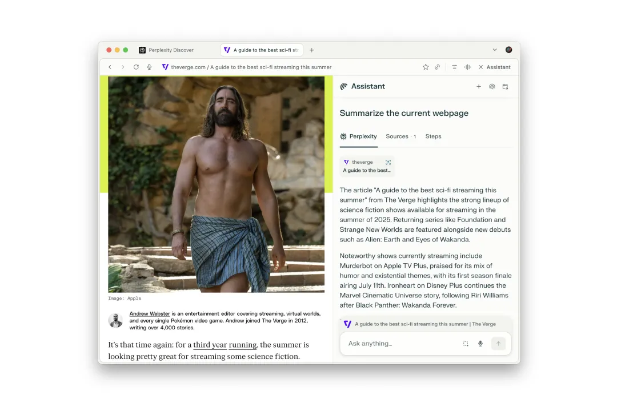Screen dimensions: 617x411
Task: Click the address bar URL text
Action: coord(251,67)
